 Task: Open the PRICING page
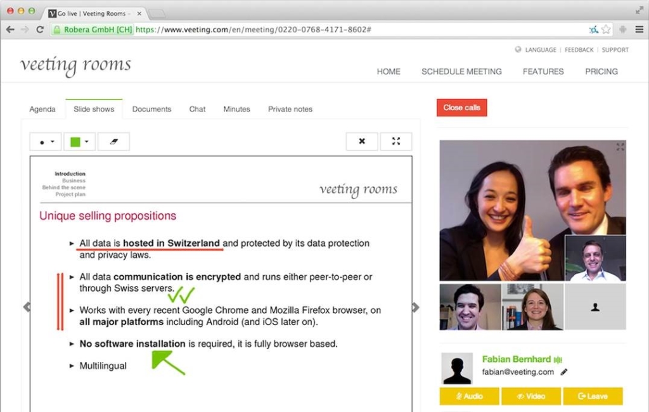coord(601,72)
